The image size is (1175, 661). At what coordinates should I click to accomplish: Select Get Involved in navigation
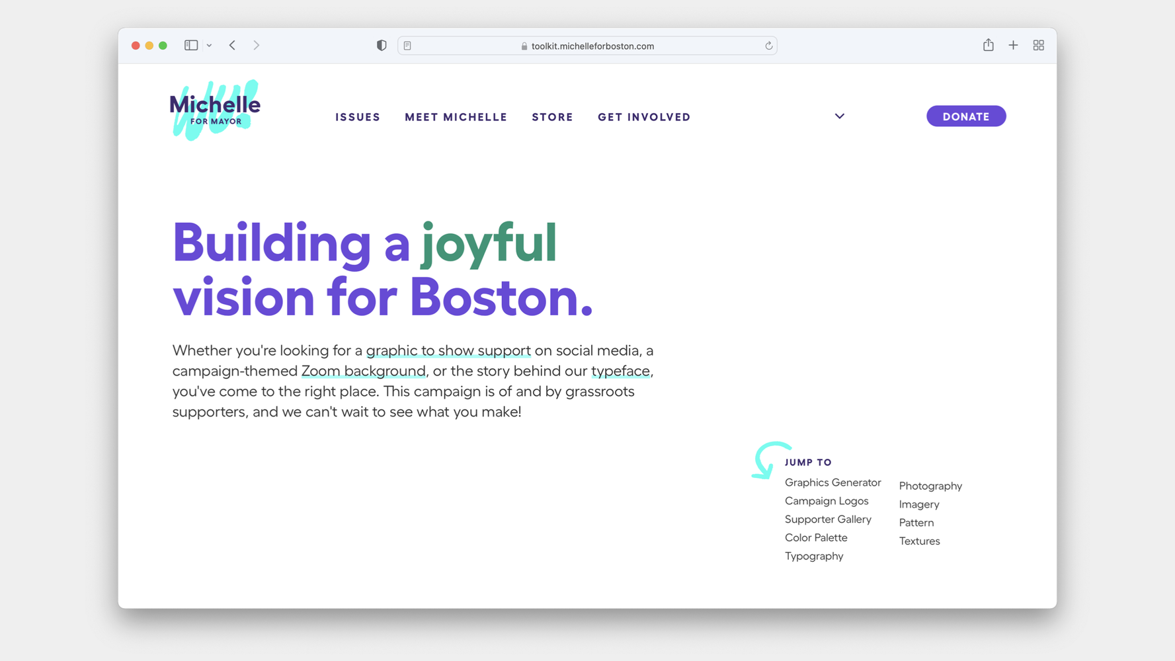643,117
